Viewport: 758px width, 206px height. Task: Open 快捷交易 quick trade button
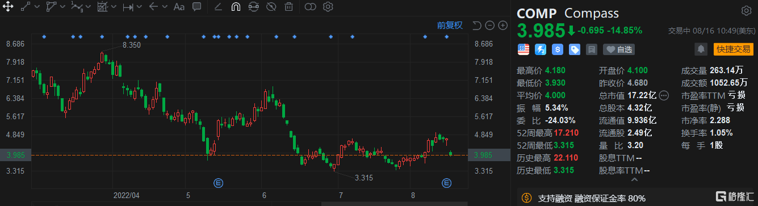click(733, 49)
